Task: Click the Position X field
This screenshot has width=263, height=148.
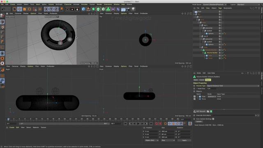Action: pyautogui.click(x=151, y=132)
